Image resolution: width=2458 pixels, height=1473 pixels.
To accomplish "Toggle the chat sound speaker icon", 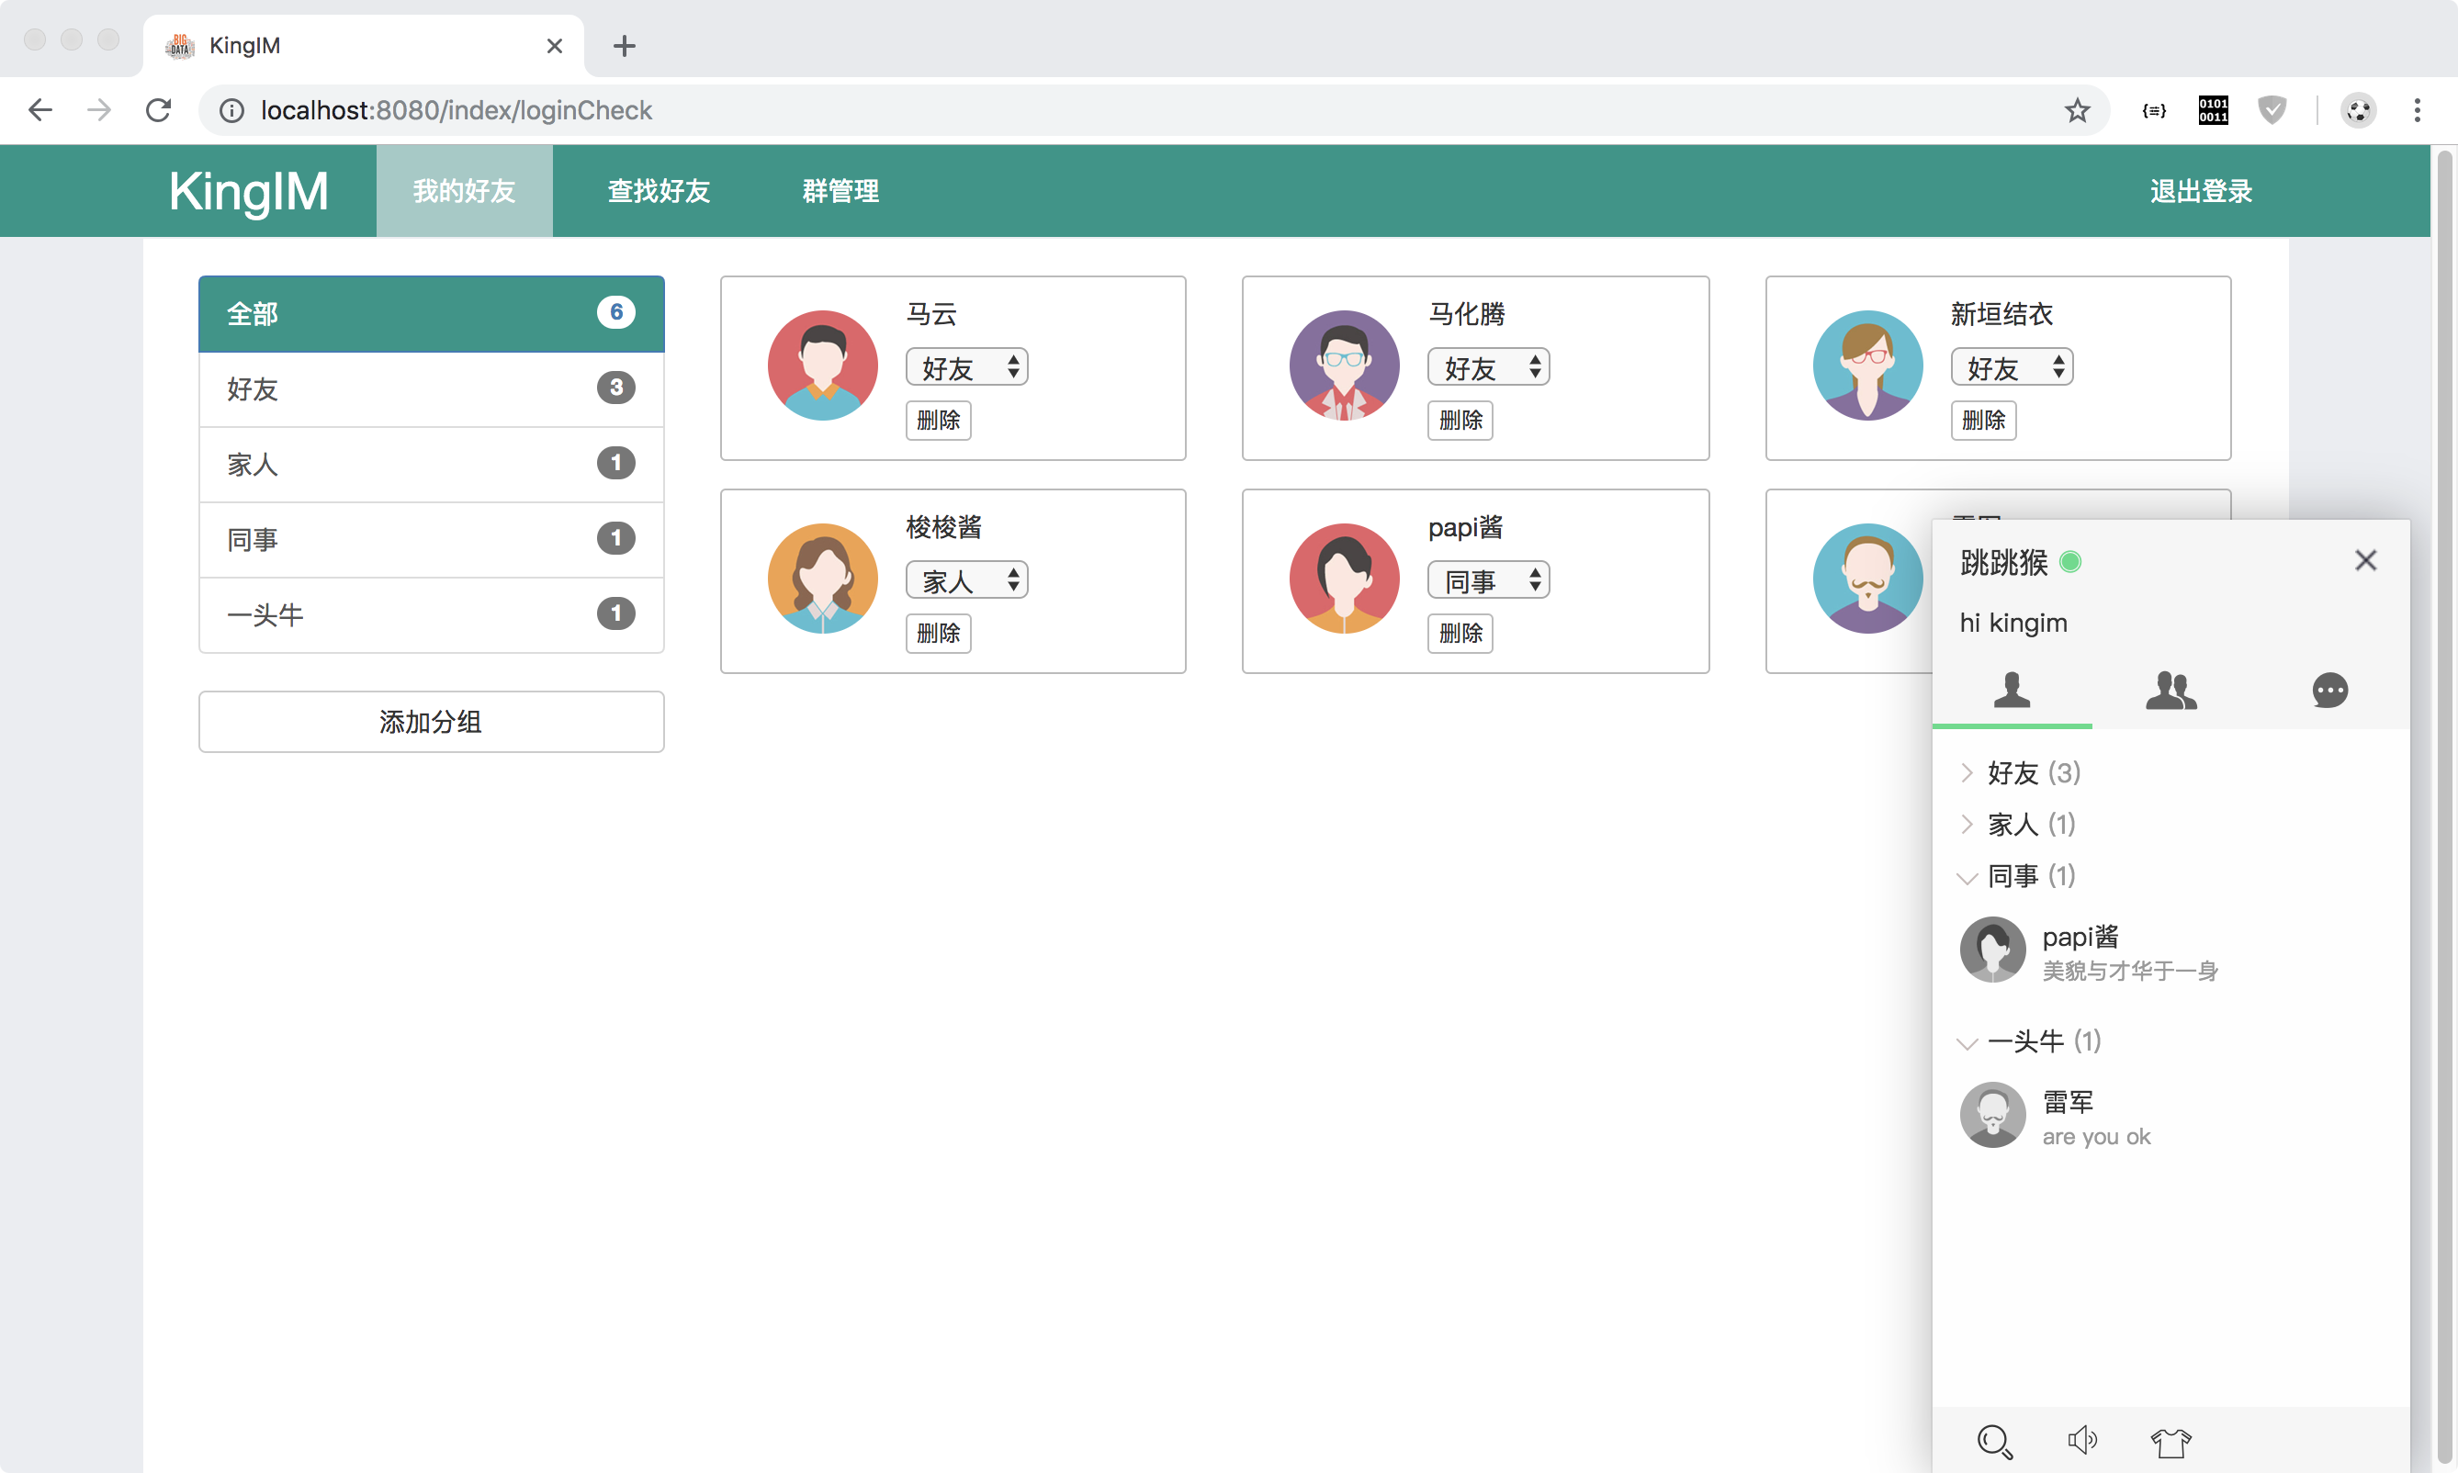I will pos(2081,1440).
